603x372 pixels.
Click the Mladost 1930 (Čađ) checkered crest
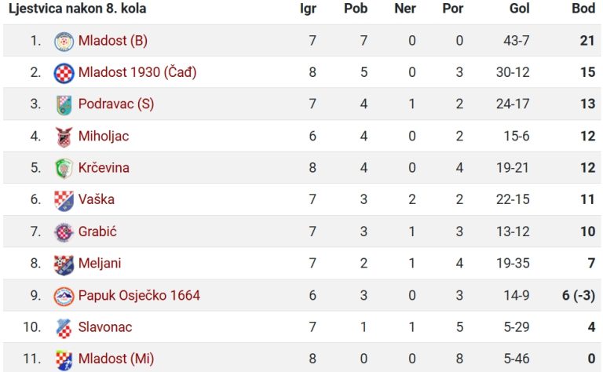(64, 73)
